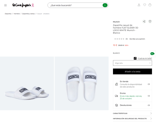Screen dimensions: 156x124
Task: Open the hamburger menu
Action: [x=6, y=5]
